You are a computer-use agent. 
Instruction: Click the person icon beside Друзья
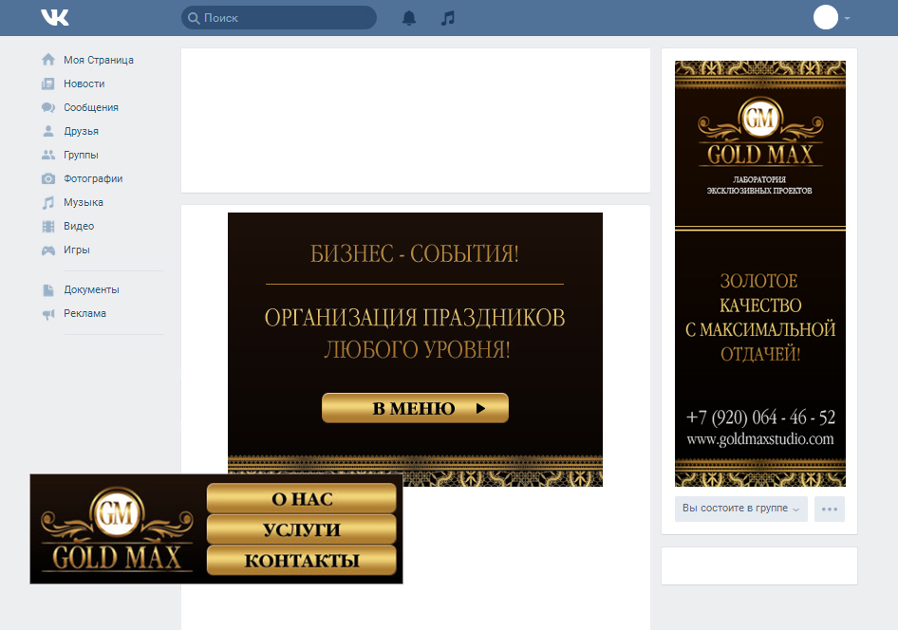coord(48,131)
